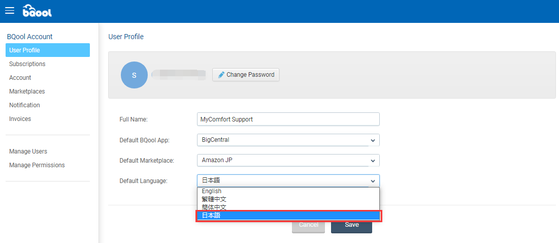Collapse the Default Language dropdown

coord(288,181)
